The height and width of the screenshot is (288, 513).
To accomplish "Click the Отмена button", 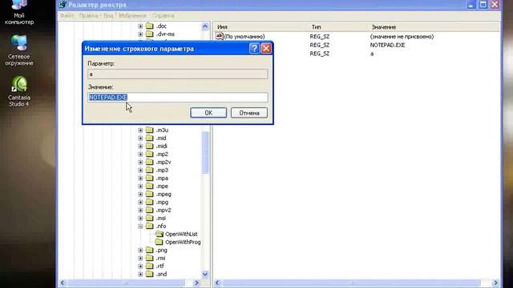I will click(249, 113).
